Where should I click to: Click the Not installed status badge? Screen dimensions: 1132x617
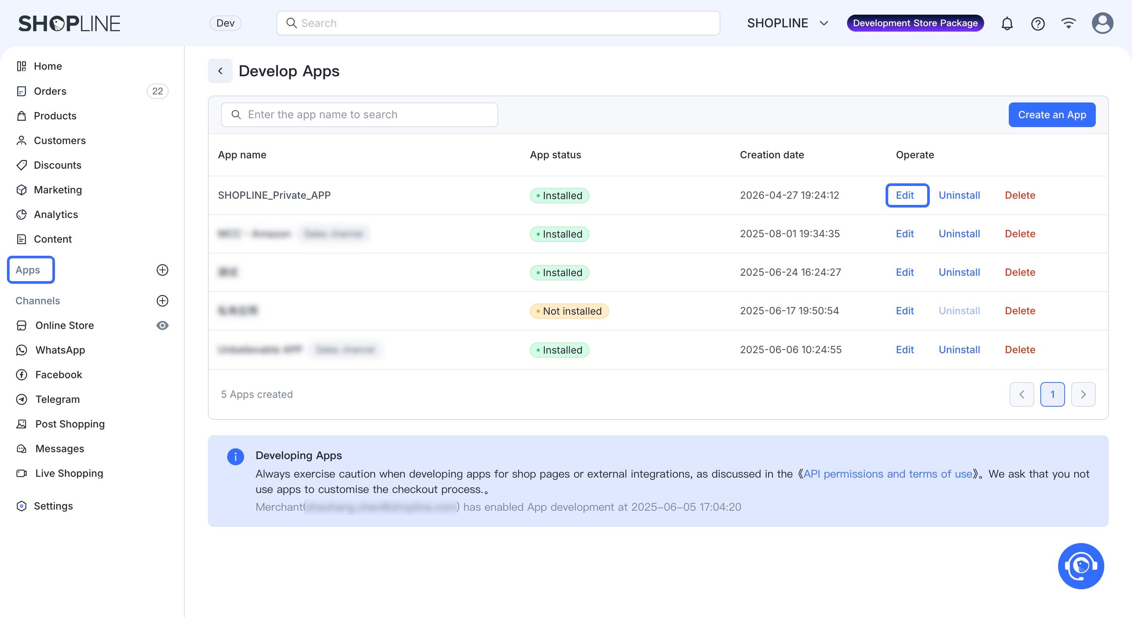click(569, 311)
